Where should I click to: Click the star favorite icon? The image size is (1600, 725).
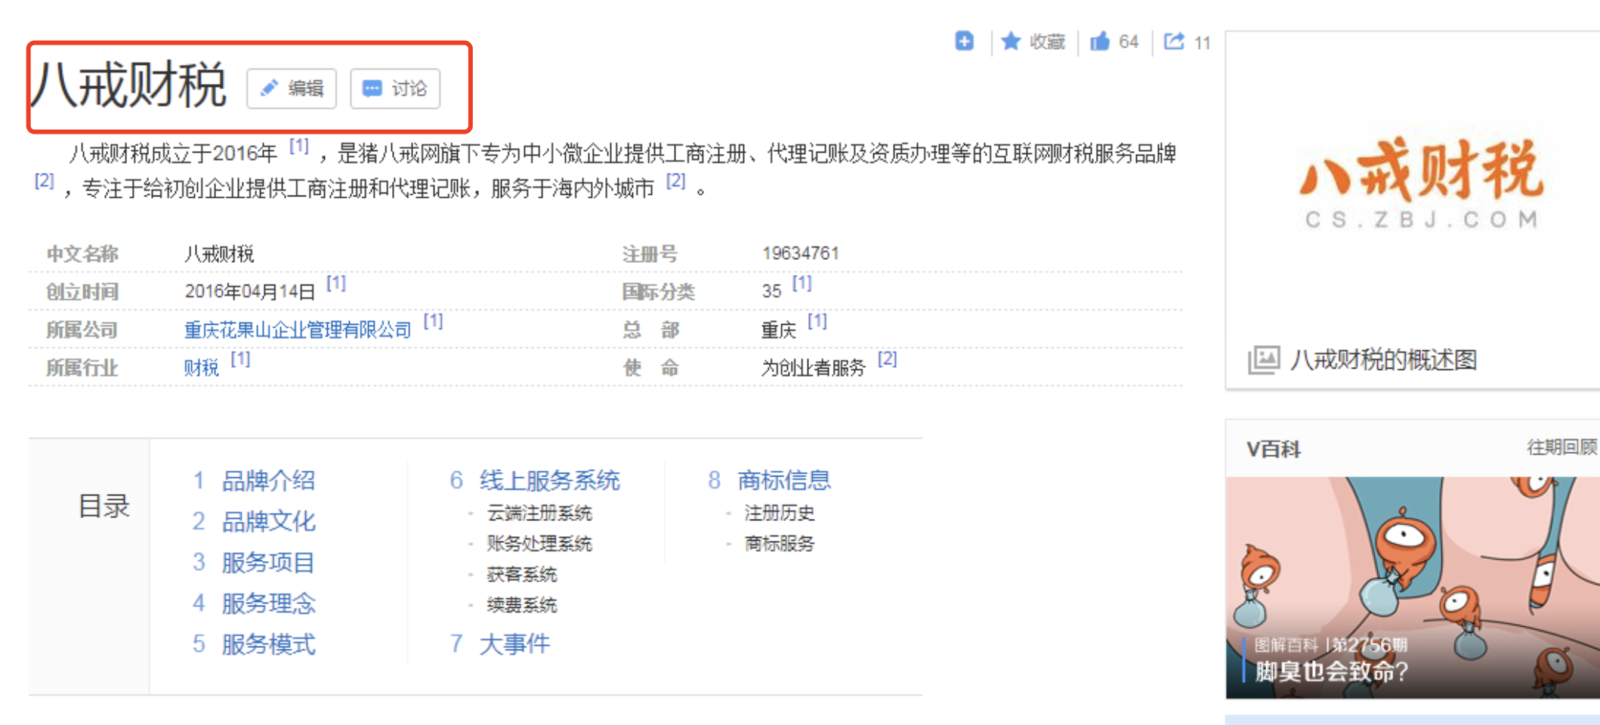[x=1011, y=41]
